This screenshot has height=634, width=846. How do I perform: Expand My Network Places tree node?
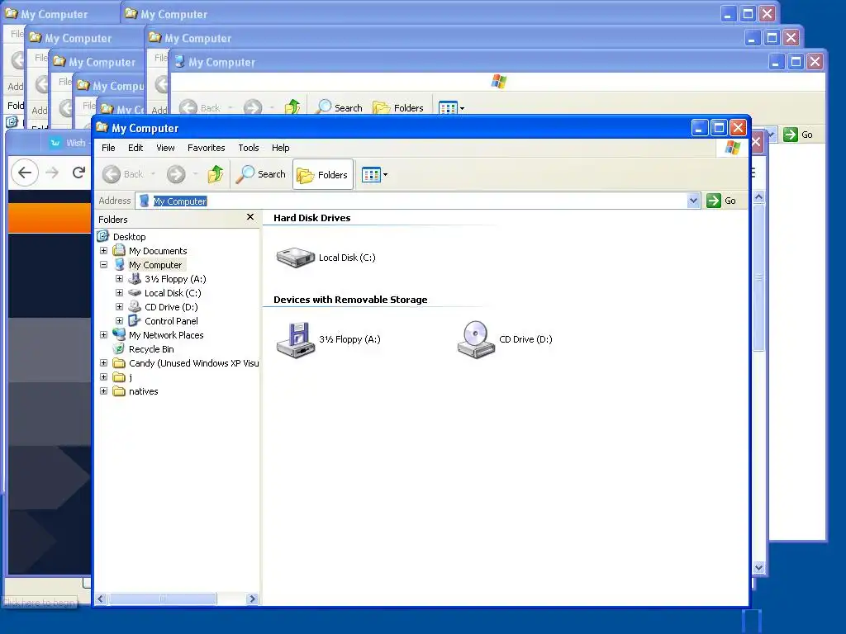pyautogui.click(x=103, y=335)
